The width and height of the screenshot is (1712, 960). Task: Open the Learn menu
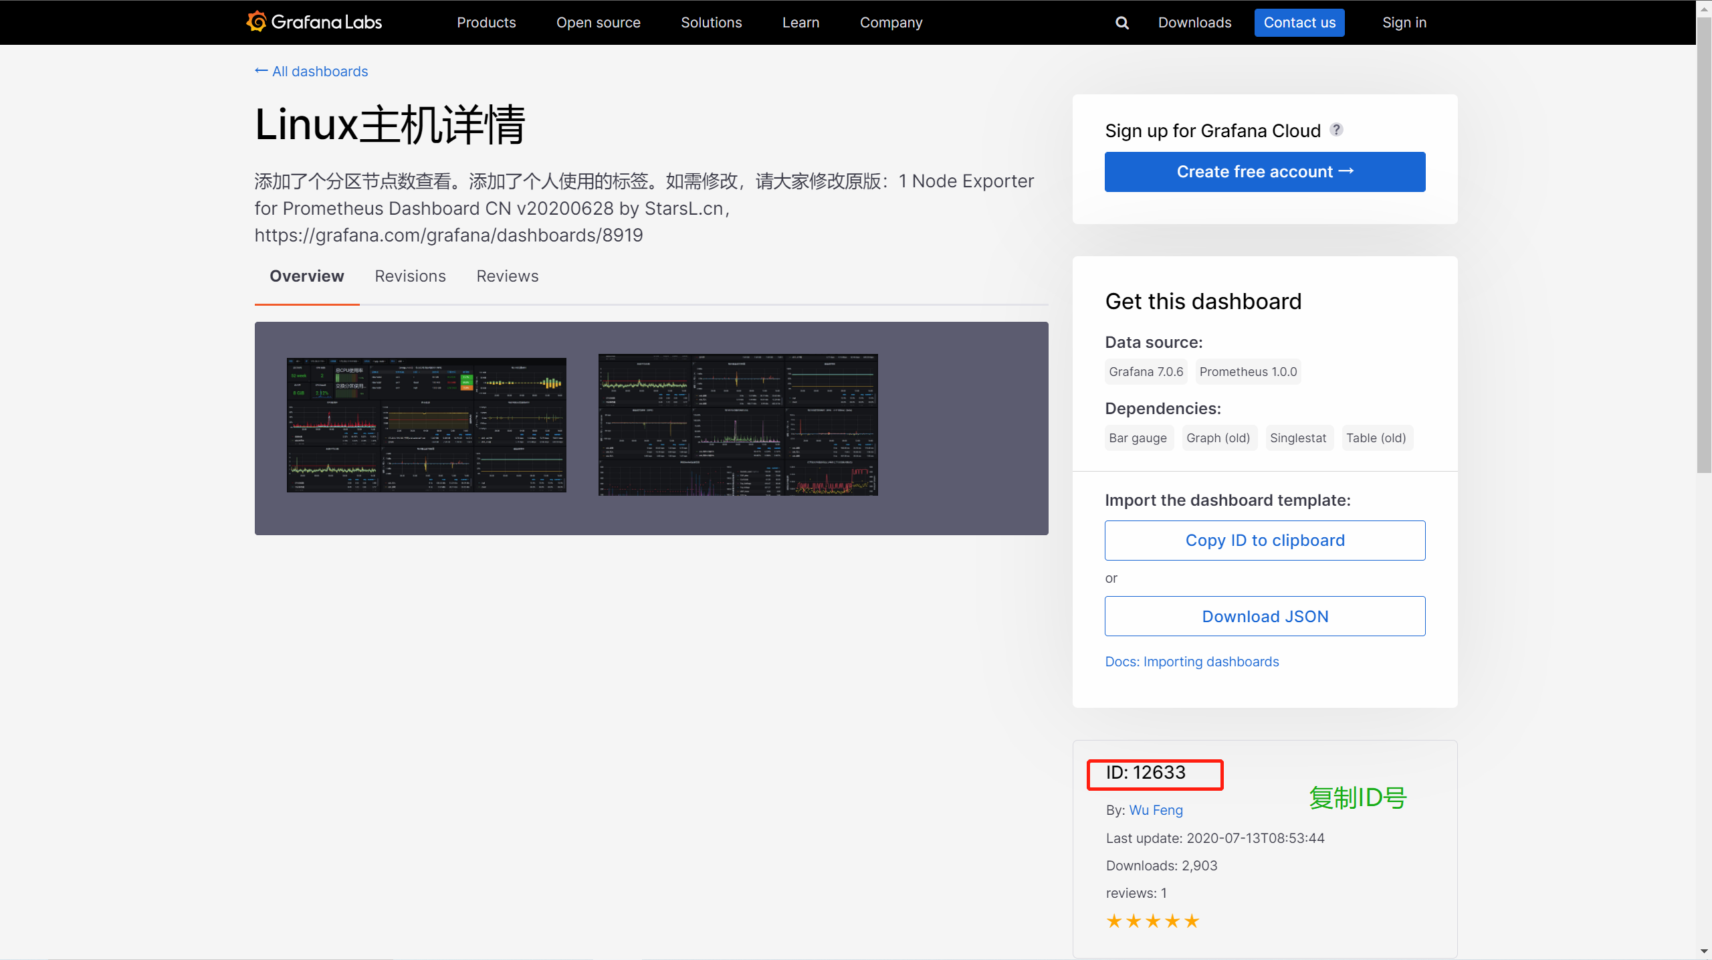click(800, 23)
